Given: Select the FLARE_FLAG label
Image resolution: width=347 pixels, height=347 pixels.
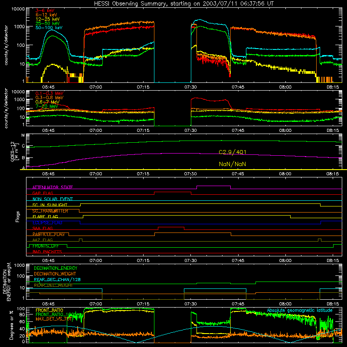Looking at the screenshot, I should pos(45,216).
